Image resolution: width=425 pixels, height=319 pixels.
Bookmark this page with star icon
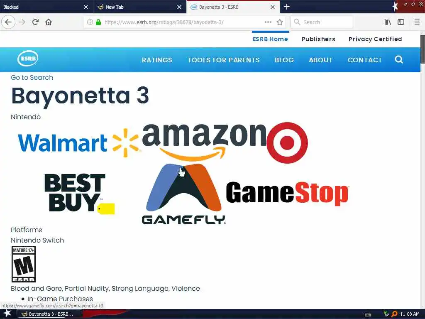[x=280, y=22]
